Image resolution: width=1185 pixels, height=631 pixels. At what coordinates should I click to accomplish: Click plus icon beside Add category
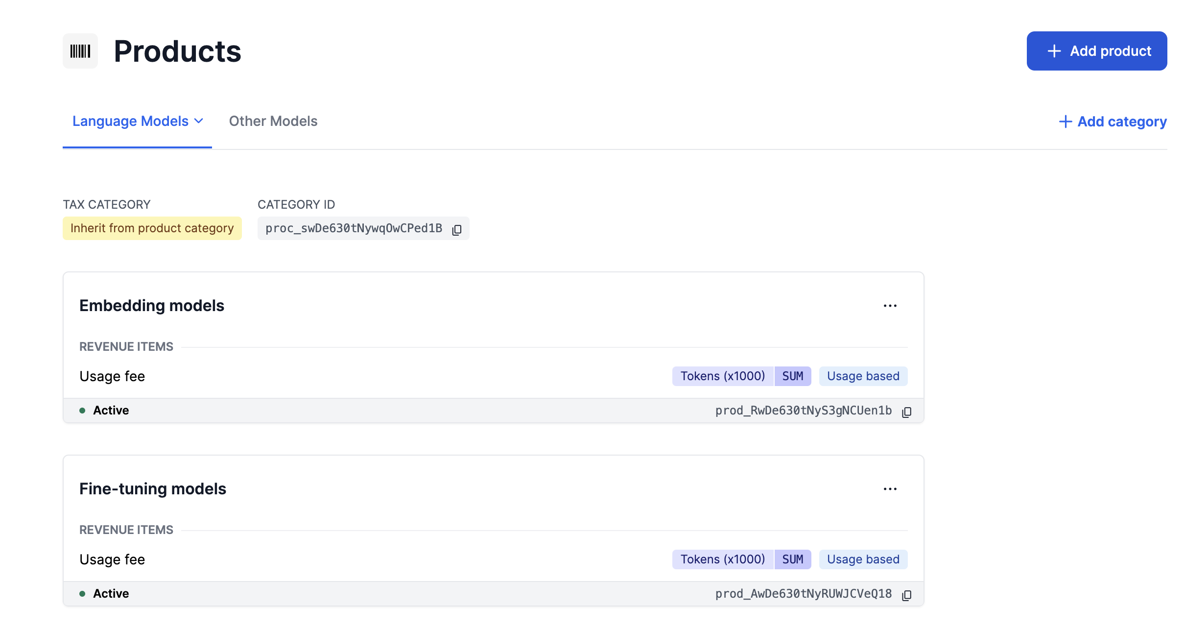click(x=1065, y=121)
